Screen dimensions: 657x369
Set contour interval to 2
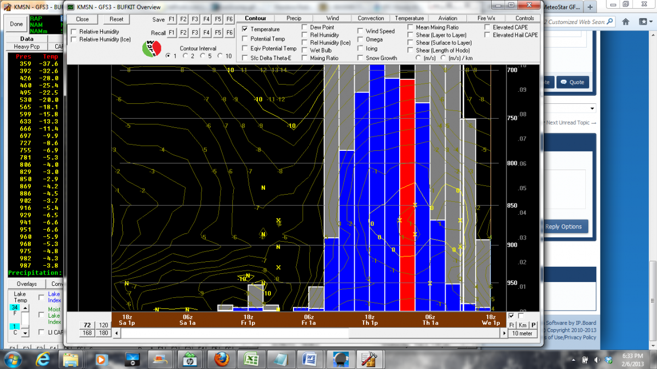[186, 56]
